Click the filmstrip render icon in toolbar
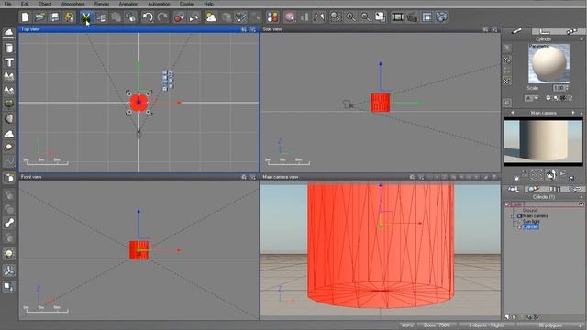This screenshot has width=587, height=330. pyautogui.click(x=397, y=17)
